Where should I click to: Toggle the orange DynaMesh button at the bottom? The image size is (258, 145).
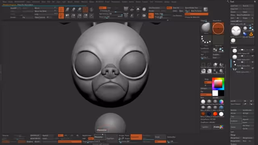tap(136, 137)
